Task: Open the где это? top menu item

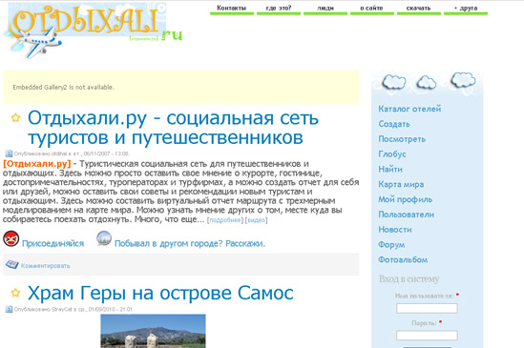Action: coord(279,9)
